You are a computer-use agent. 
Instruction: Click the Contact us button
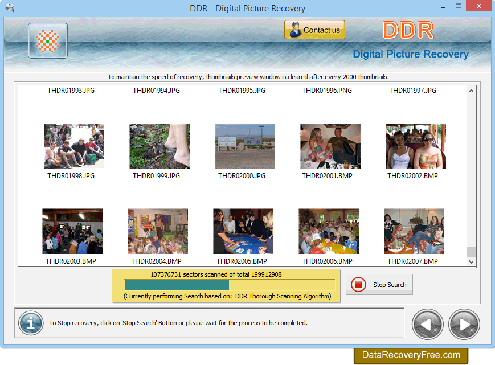pyautogui.click(x=314, y=30)
